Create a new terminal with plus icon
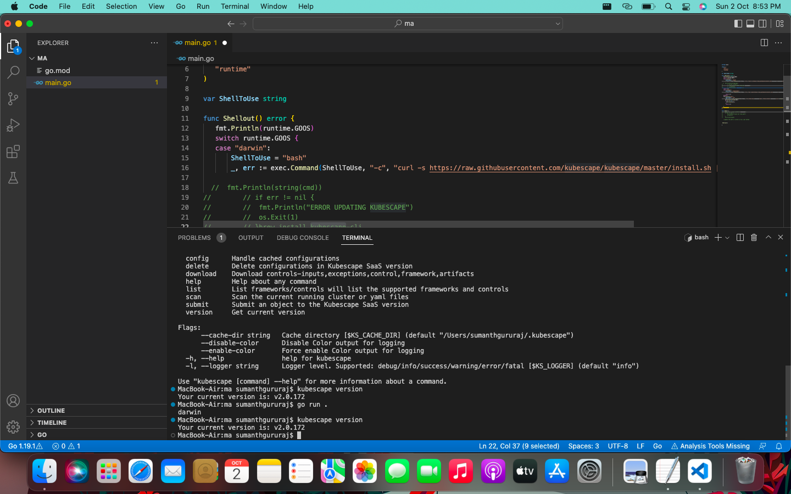The height and width of the screenshot is (494, 791). (x=718, y=238)
